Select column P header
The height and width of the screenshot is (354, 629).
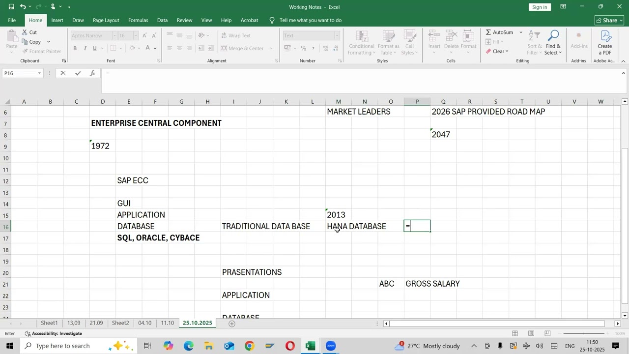(417, 102)
